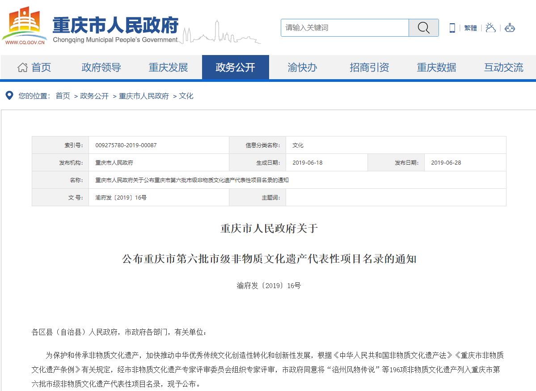Click the 文化 category value in table
Screen dimensions: 536x391
(x=298, y=145)
